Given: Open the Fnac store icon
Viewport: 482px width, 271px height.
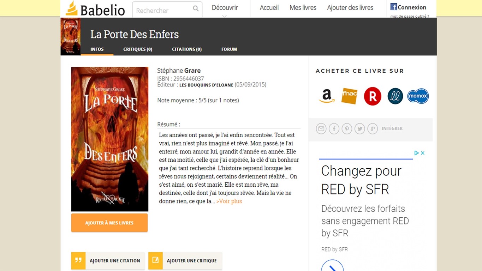Looking at the screenshot, I should [349, 96].
